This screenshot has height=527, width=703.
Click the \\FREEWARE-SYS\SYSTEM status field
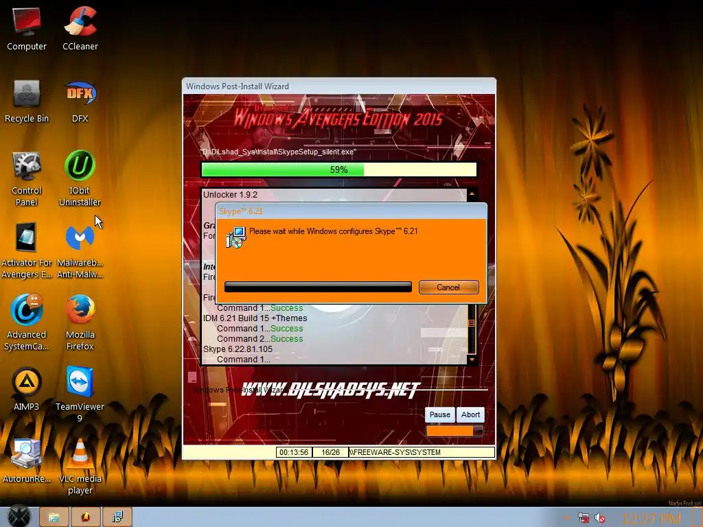point(422,452)
